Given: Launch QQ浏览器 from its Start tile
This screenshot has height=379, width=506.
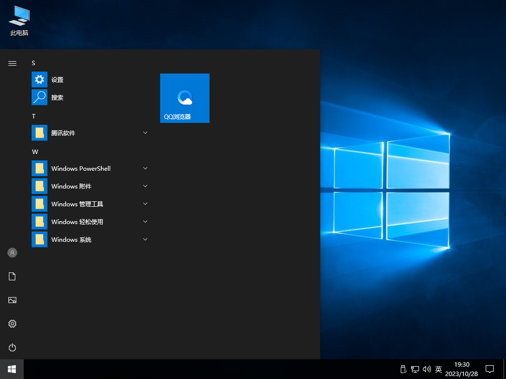Looking at the screenshot, I should click(x=184, y=98).
